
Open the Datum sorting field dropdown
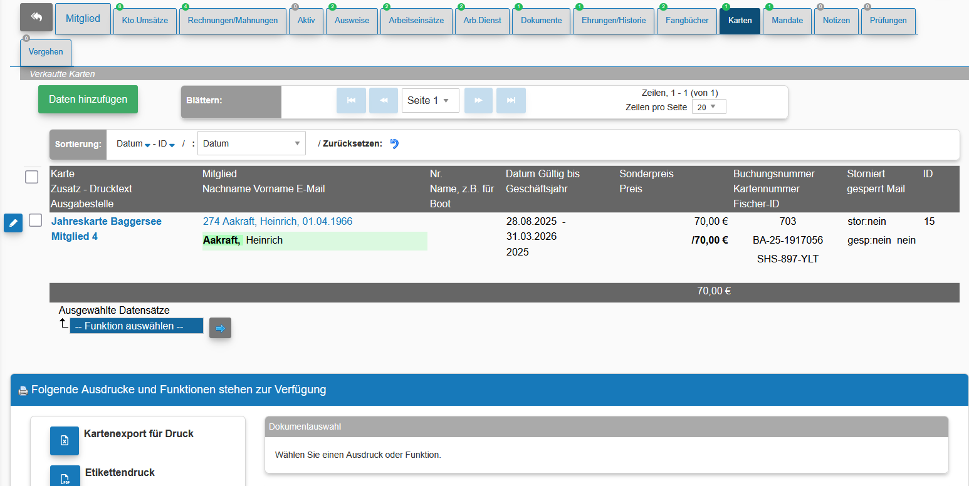(x=251, y=143)
